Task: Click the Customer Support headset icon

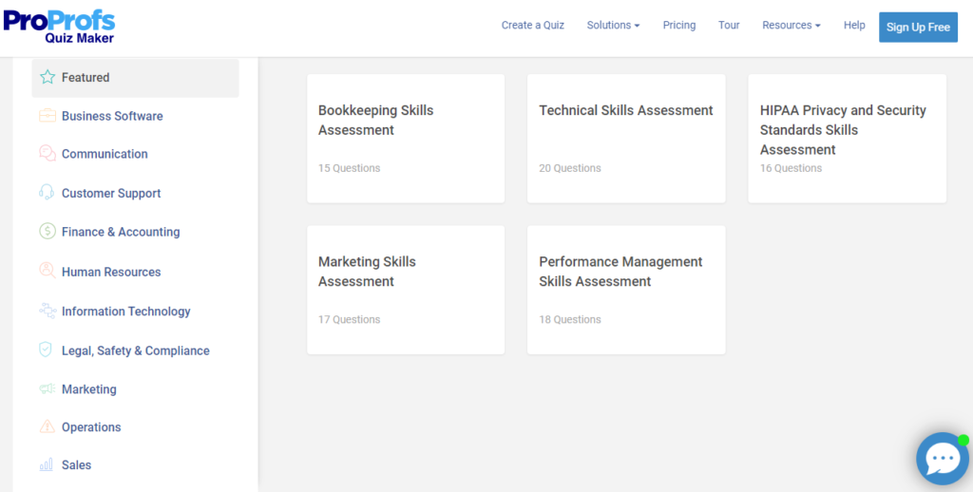Action: (x=48, y=193)
